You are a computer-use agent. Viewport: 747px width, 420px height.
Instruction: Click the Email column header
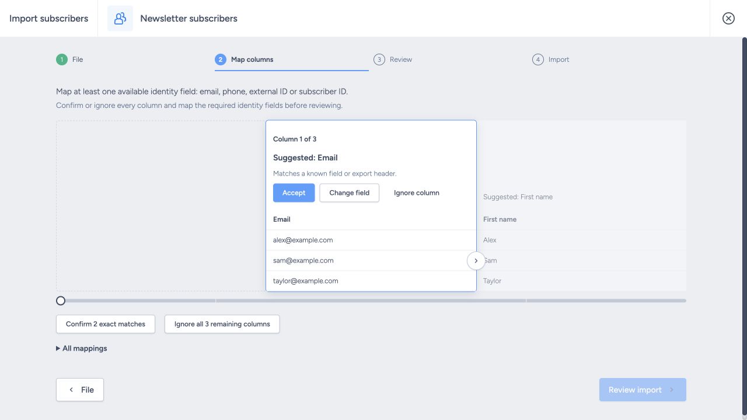tap(282, 219)
